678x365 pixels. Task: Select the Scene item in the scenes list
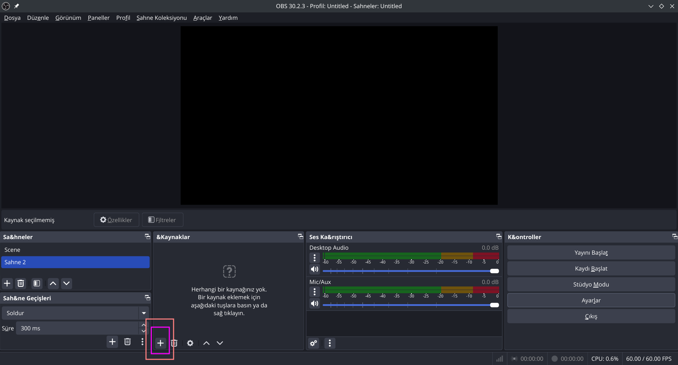(x=75, y=250)
